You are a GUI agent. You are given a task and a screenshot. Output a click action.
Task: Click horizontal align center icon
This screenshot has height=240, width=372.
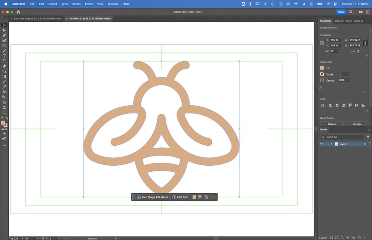tap(337, 105)
